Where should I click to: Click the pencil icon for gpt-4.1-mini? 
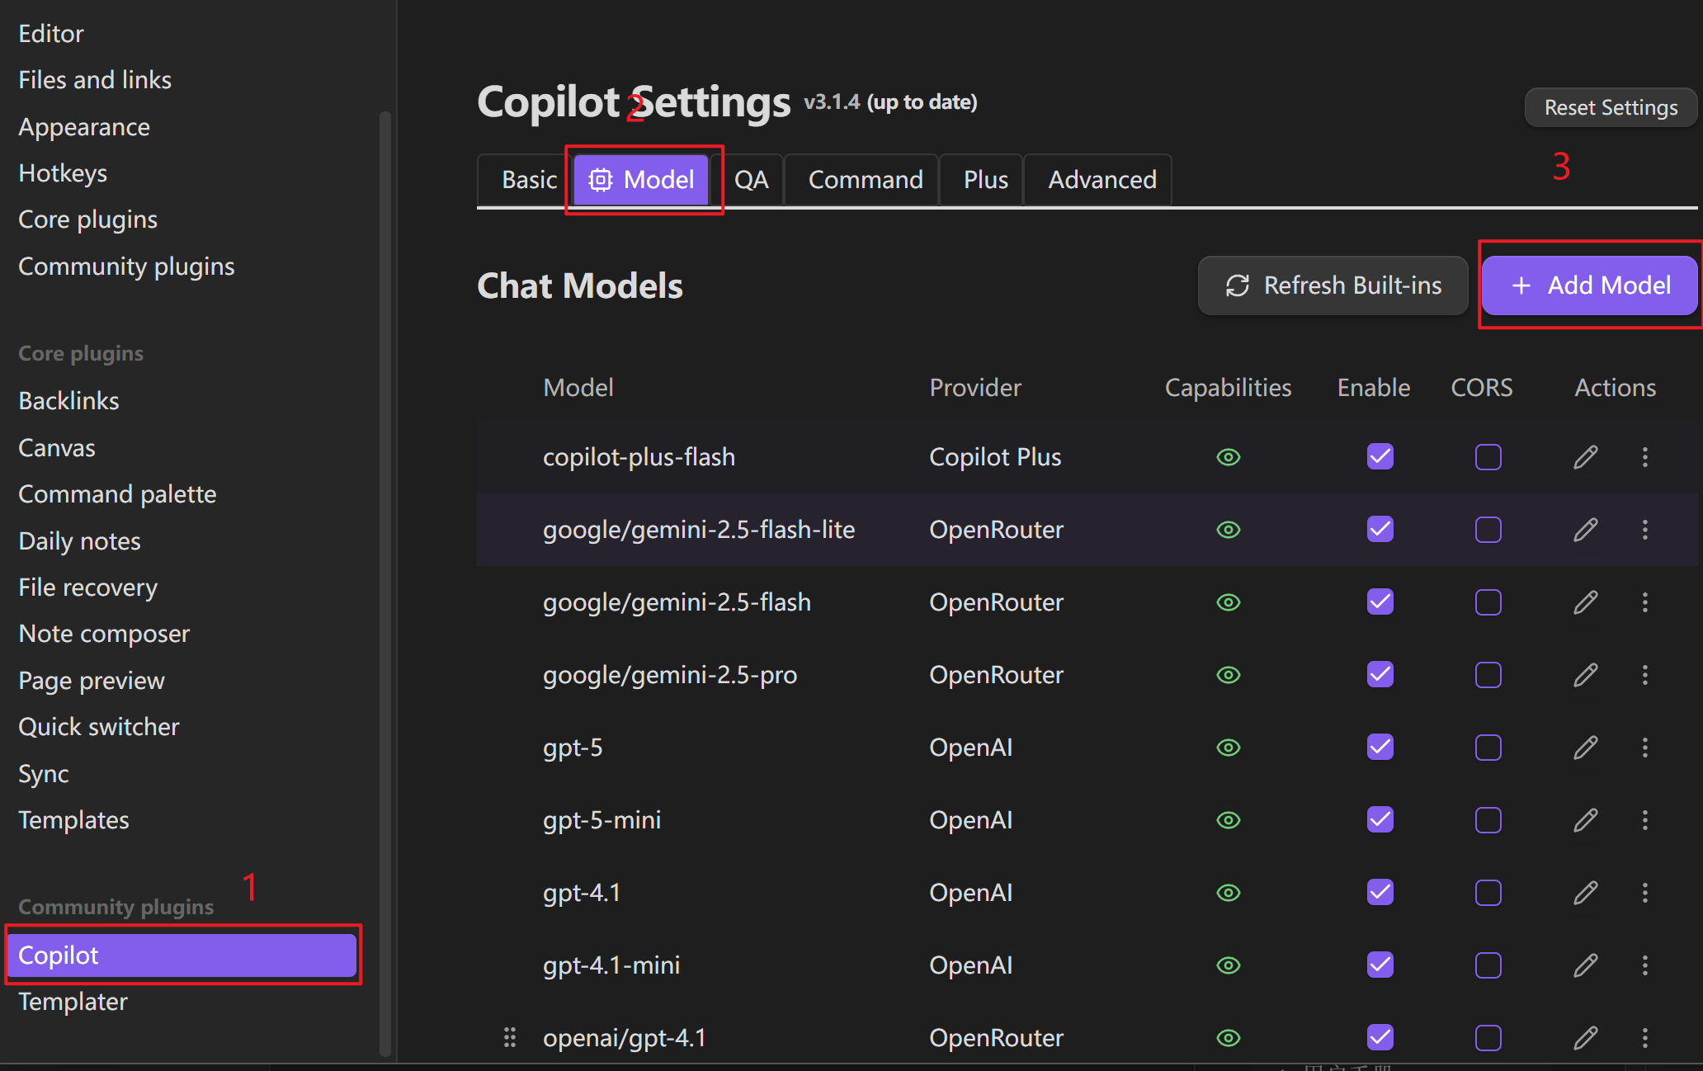1585,965
